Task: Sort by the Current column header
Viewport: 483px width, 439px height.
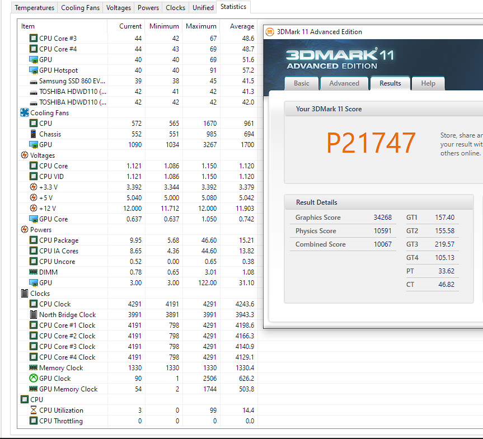Action: [x=126, y=26]
